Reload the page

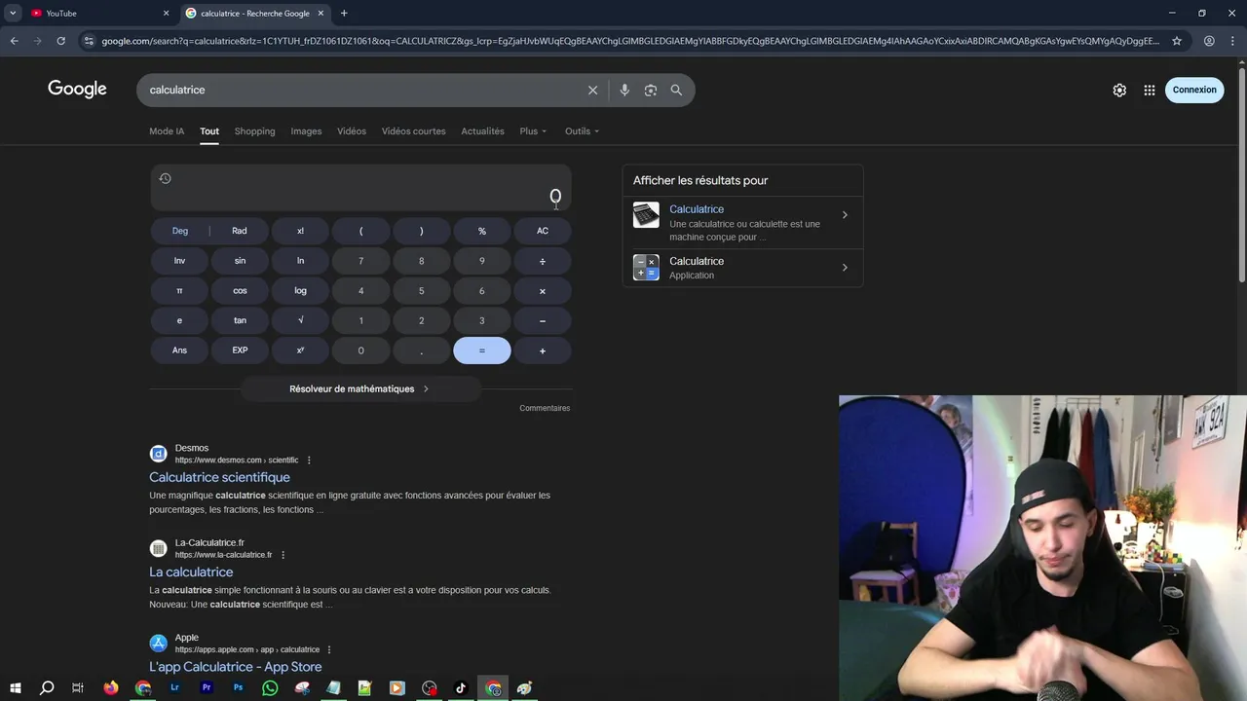60,41
